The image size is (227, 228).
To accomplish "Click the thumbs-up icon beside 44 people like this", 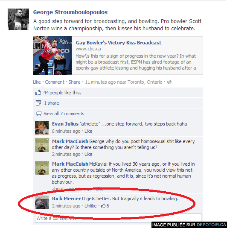I will coord(38,93).
